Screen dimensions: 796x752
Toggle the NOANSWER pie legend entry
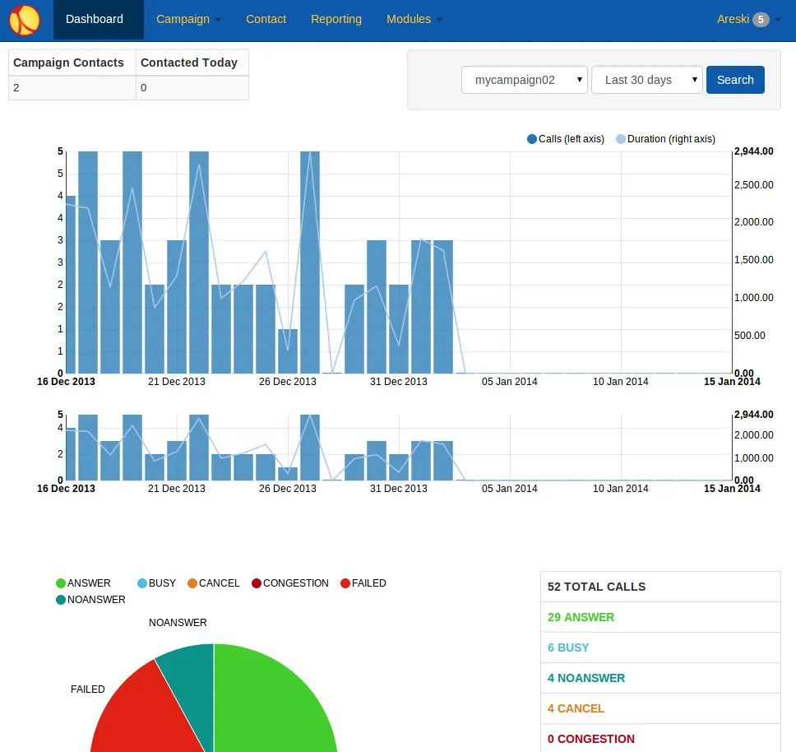(90, 600)
